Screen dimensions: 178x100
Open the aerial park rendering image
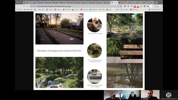[59, 72]
